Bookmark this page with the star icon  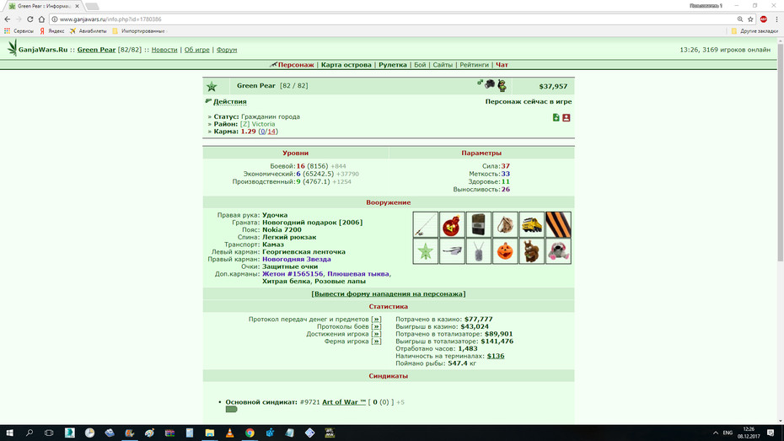pos(750,19)
